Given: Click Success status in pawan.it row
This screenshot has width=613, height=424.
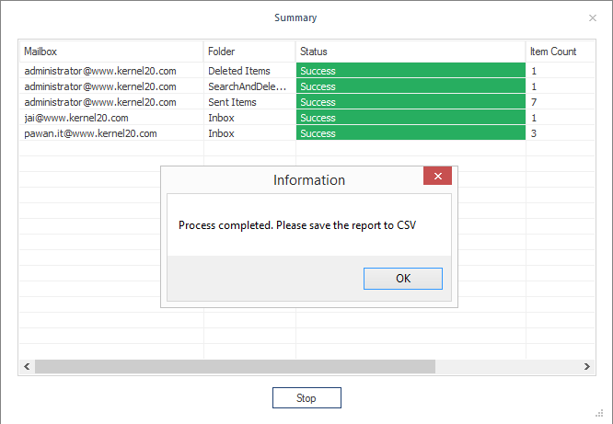Looking at the screenshot, I should [x=411, y=132].
